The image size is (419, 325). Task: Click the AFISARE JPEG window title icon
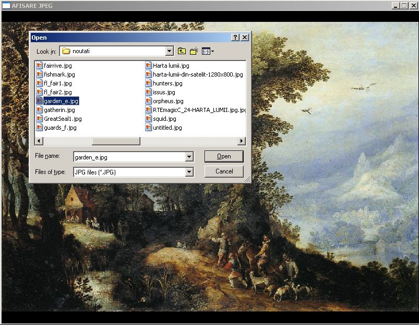pos(6,5)
